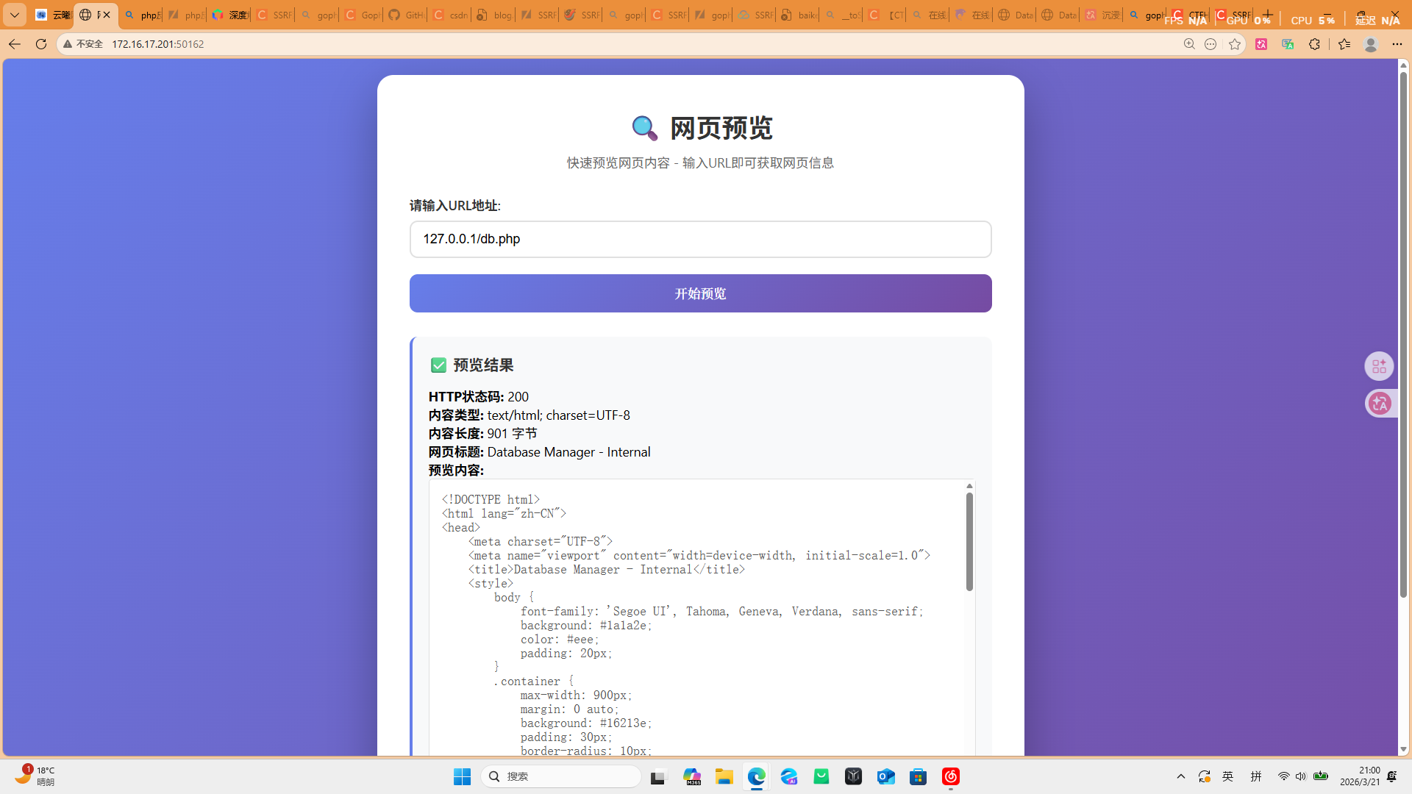Open browser settings and more menu
The width and height of the screenshot is (1412, 794).
click(x=1397, y=44)
